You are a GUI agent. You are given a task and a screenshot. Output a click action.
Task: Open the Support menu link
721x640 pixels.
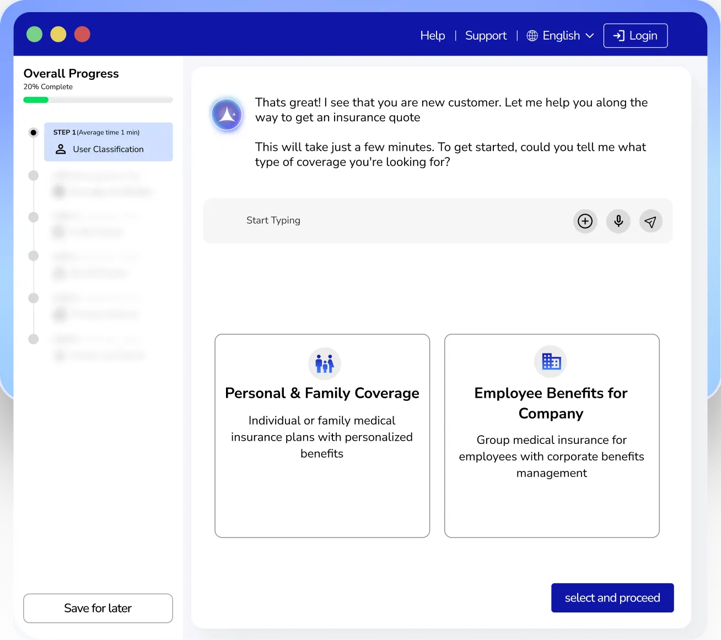click(x=486, y=36)
